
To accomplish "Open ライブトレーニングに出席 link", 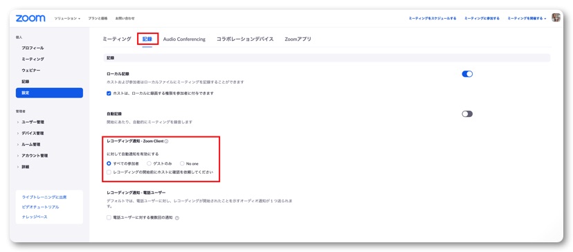I will (x=44, y=197).
